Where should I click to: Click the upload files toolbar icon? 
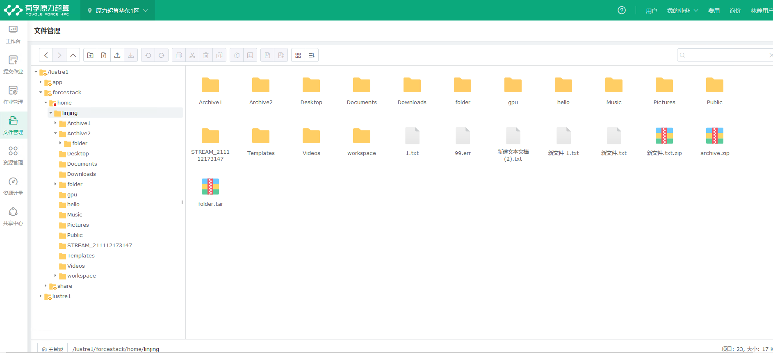click(117, 55)
